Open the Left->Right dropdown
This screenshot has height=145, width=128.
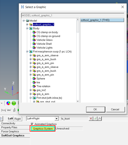pos(57,119)
